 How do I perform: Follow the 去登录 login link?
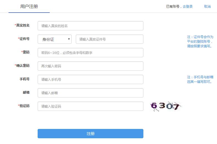pos(188,7)
